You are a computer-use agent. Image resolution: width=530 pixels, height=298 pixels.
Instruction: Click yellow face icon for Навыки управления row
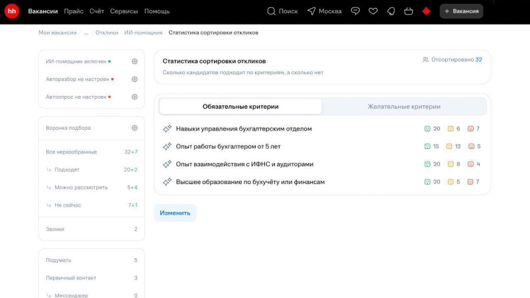click(450, 128)
